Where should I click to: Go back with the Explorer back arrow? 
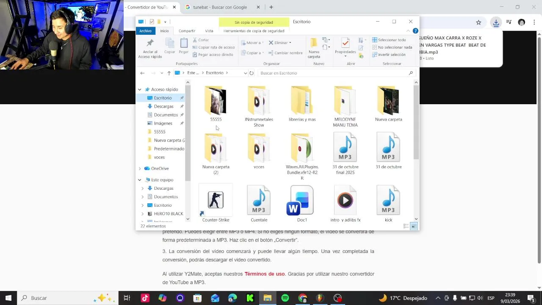tap(142, 73)
